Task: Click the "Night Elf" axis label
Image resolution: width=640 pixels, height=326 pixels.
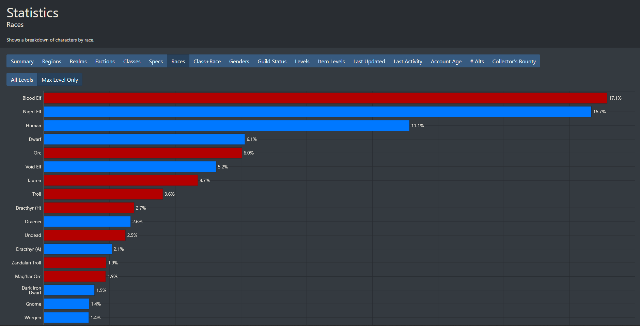Action: [32, 112]
